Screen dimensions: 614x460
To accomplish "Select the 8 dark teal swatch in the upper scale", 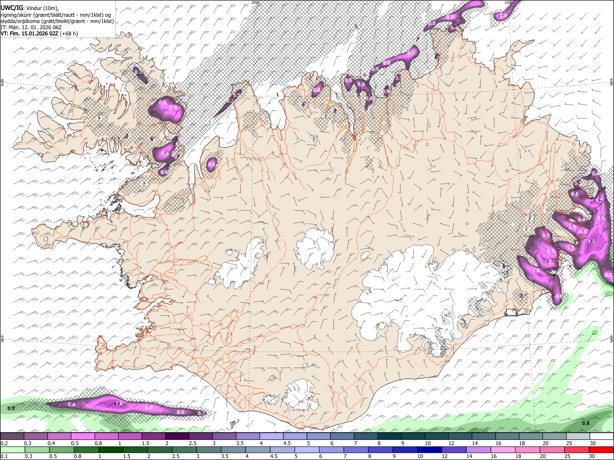I will [390, 437].
